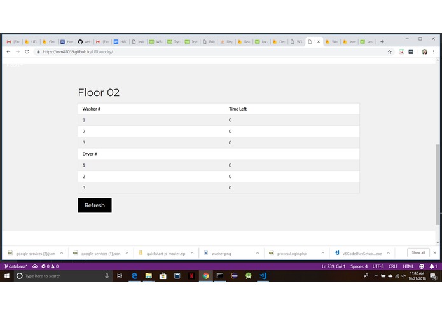Expand options for google-services (1).json
Viewport: 442px width, 314px height.
coord(127,253)
